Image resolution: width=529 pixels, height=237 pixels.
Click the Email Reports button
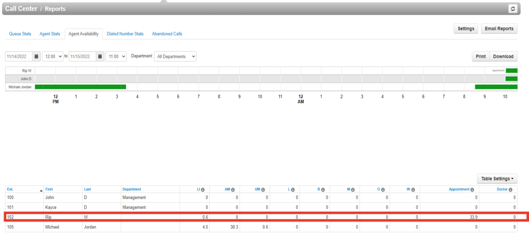click(x=499, y=29)
